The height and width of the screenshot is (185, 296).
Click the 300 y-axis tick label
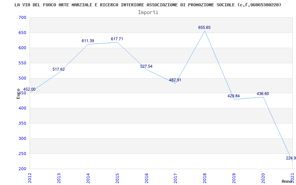[22, 138]
